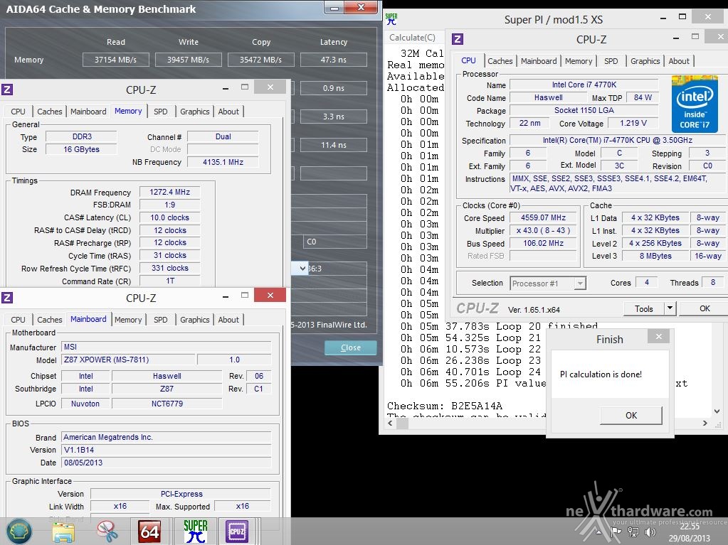Click NB Frequency value 4135.1 MHz
Image resolution: width=728 pixels, height=545 pixels.
pyautogui.click(x=223, y=162)
